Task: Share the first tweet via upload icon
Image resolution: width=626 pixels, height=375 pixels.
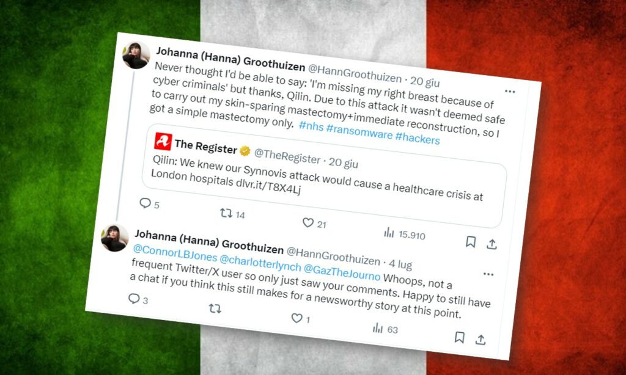Action: tap(492, 244)
